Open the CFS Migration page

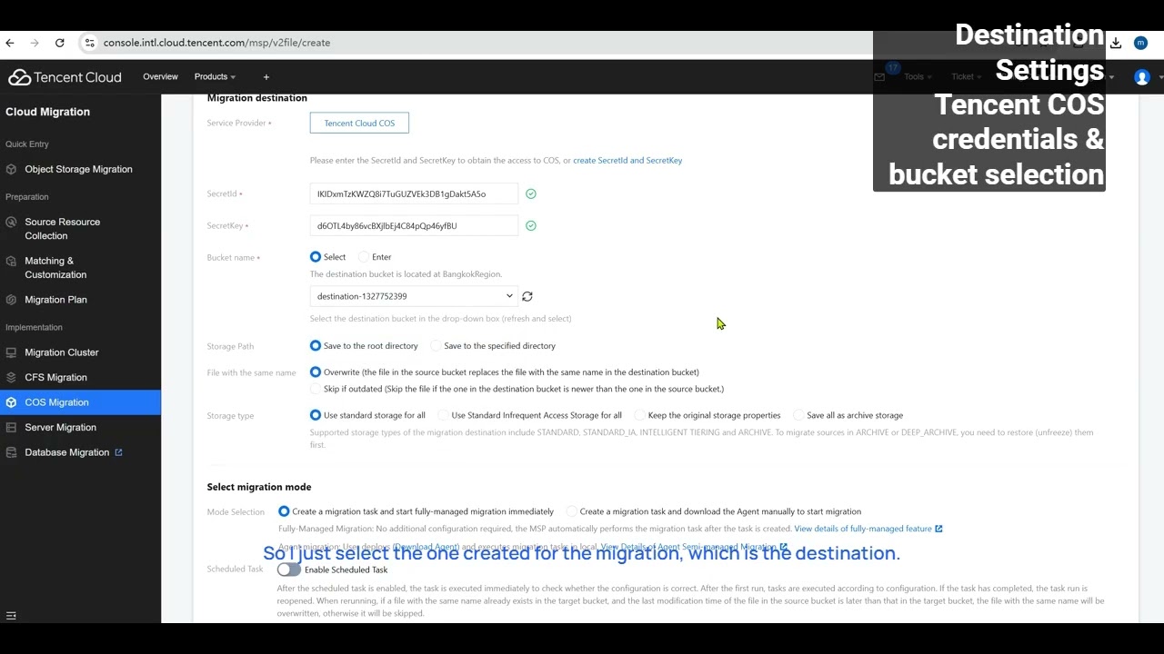point(55,377)
